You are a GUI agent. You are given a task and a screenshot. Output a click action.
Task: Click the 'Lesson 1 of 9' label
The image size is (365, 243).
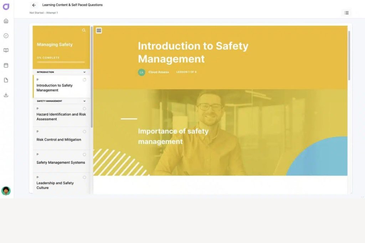pos(186,72)
